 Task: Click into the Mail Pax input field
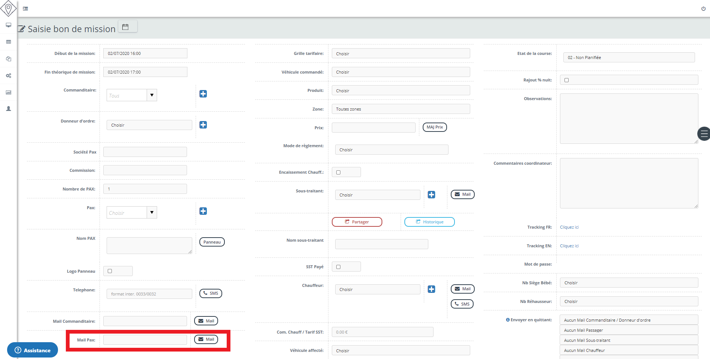click(145, 340)
